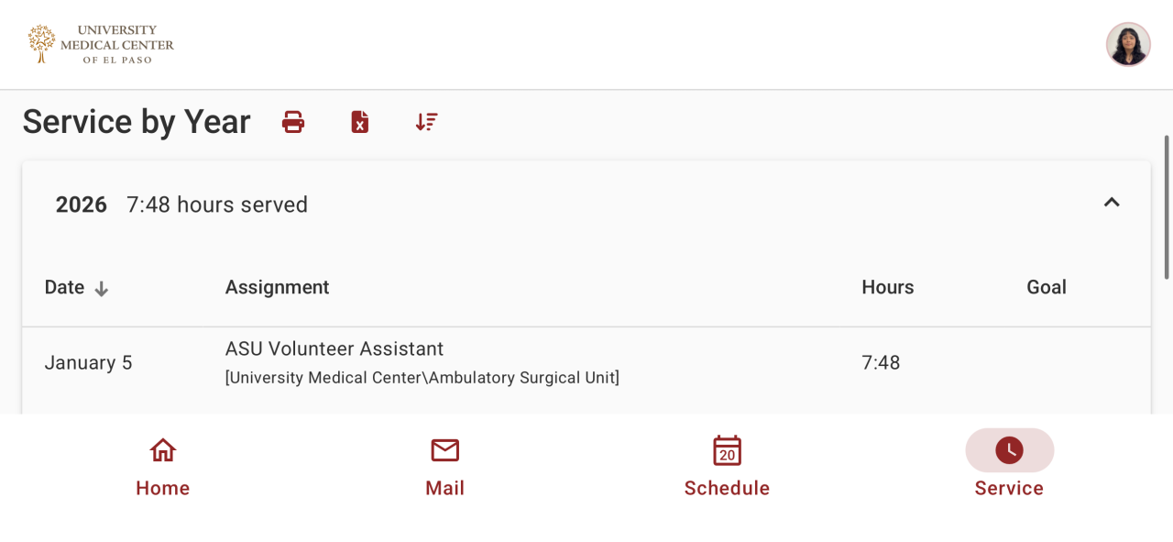Open the ASU Volunteer Assistant entry
This screenshot has height=542, width=1173.
[334, 349]
